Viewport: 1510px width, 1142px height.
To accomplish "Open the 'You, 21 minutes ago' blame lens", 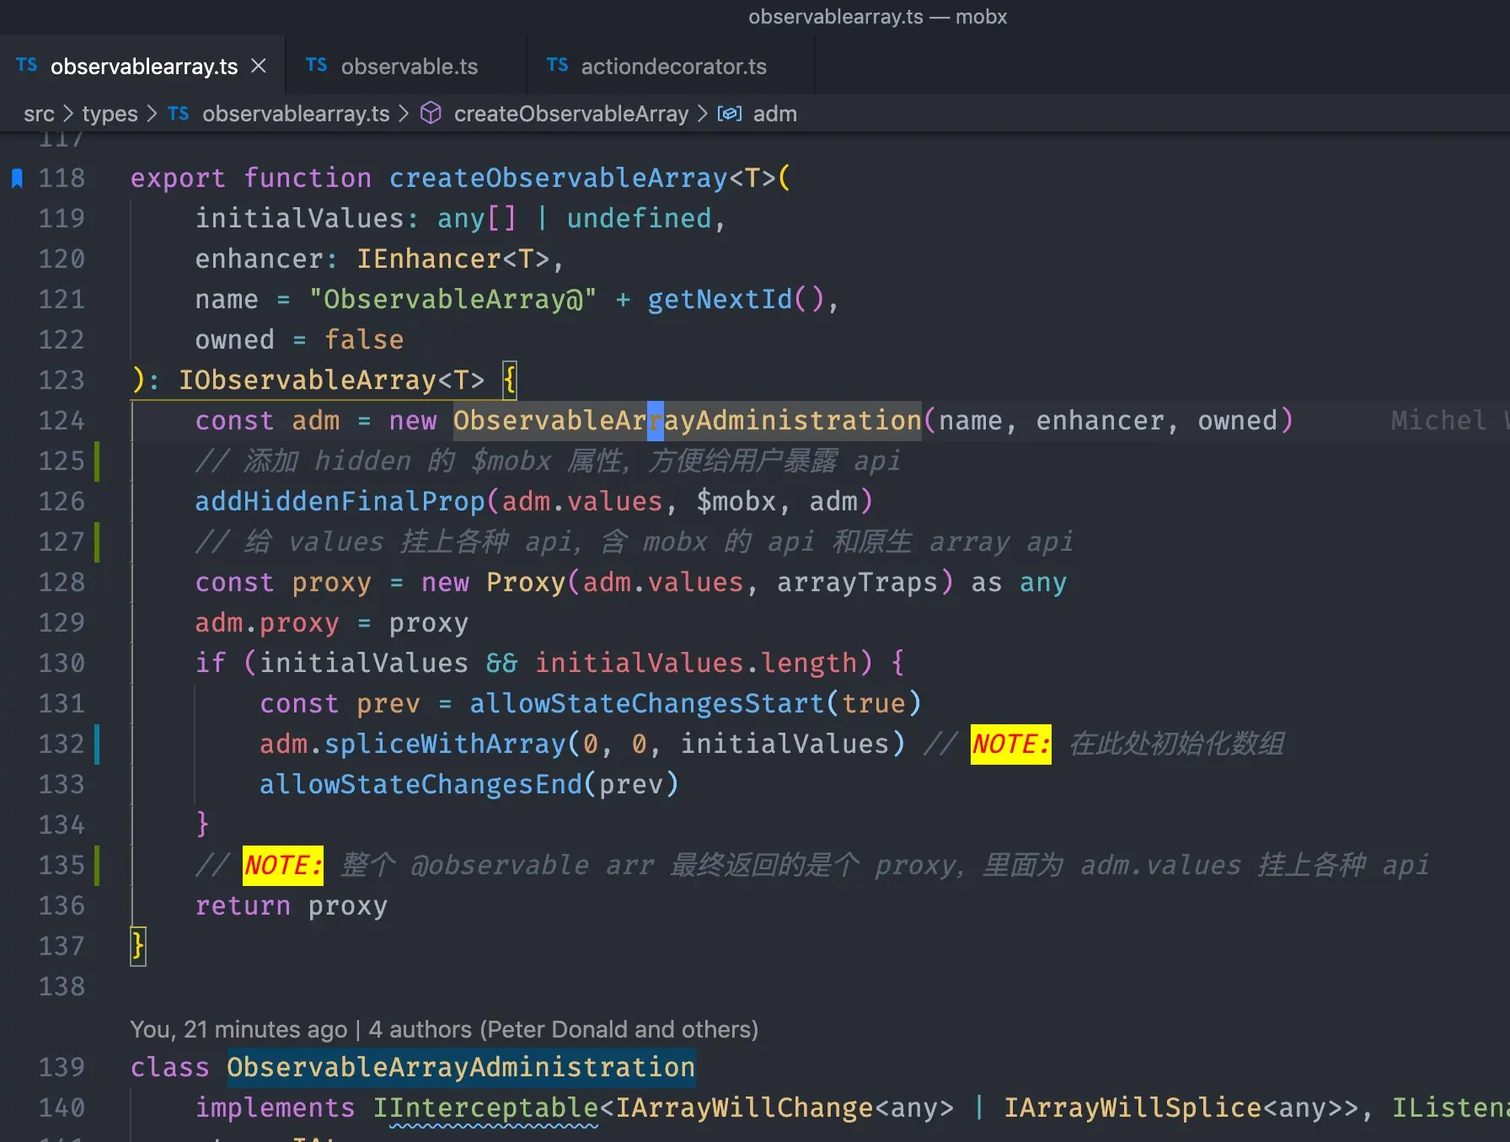I will [238, 1029].
